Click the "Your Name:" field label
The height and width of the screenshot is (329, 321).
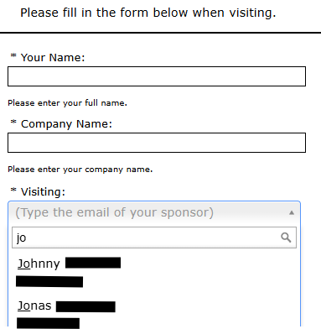point(53,58)
